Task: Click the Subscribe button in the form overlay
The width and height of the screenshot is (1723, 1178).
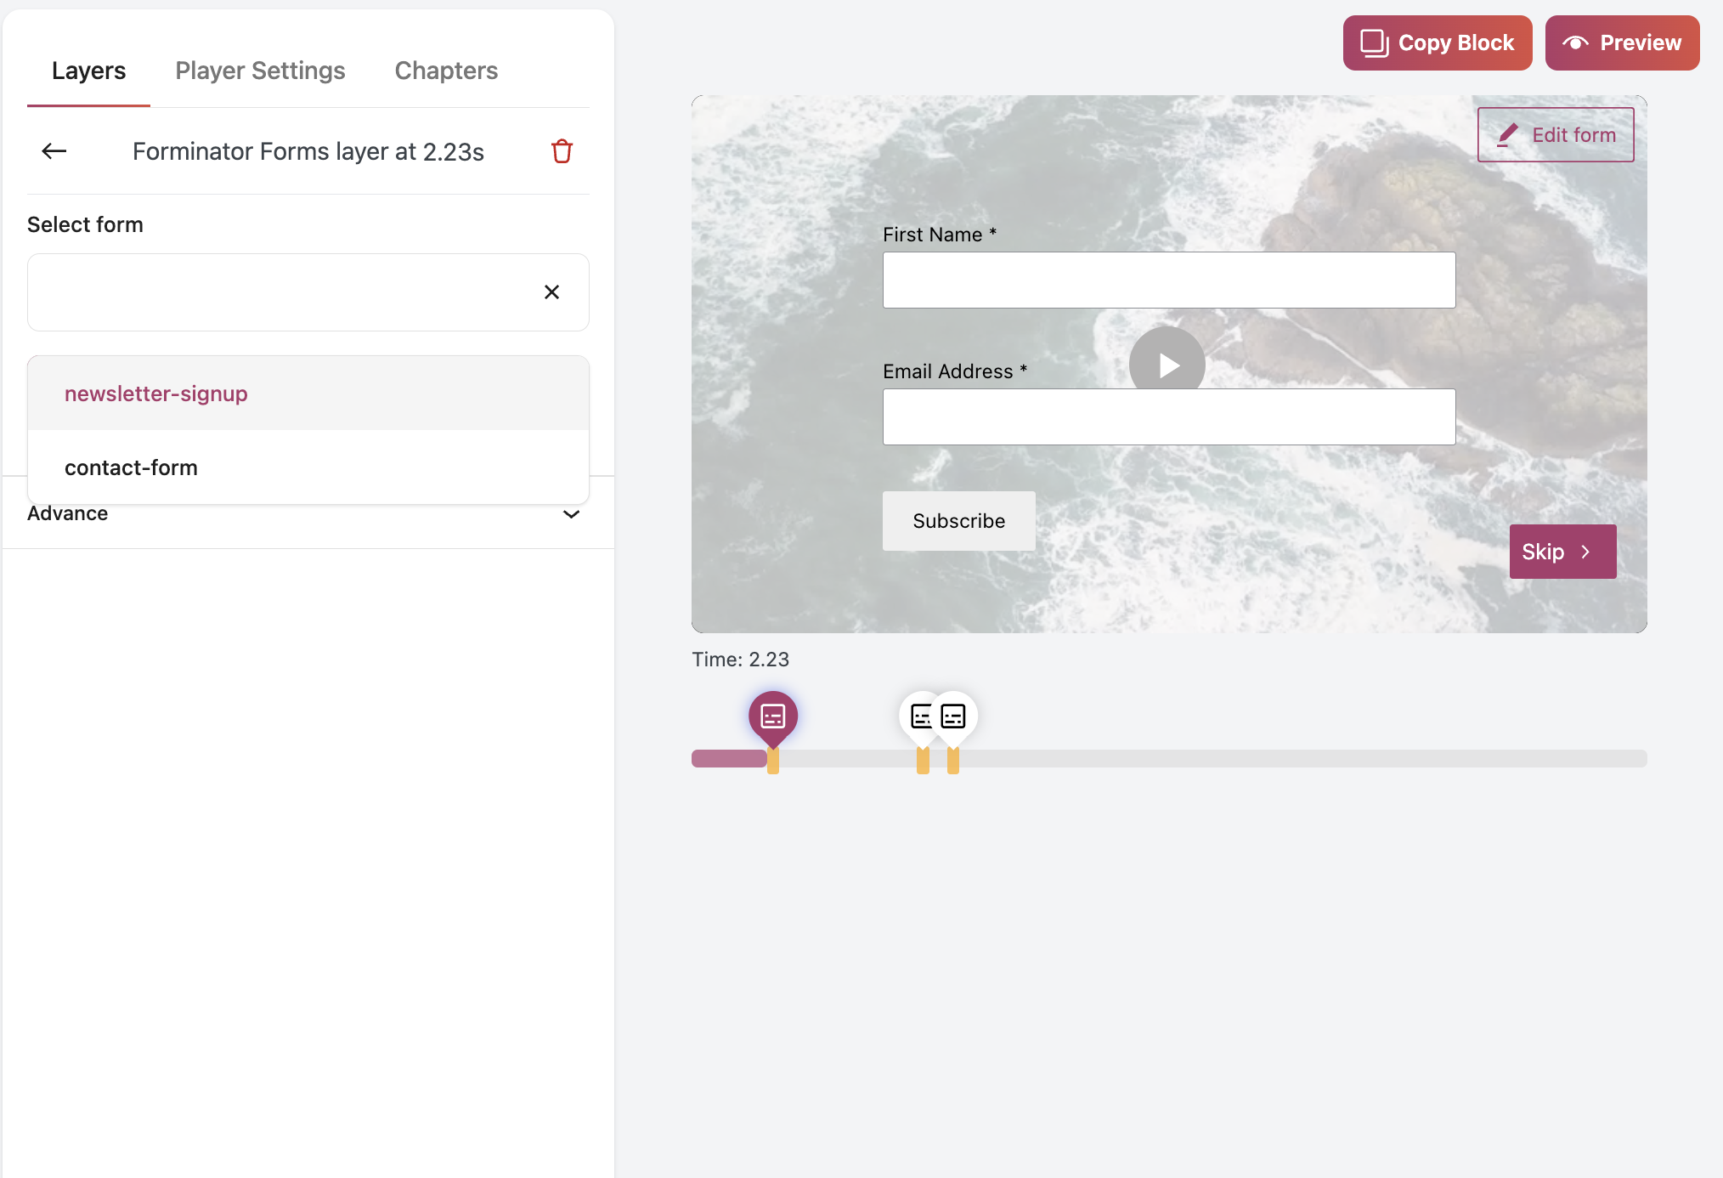Action: (958, 520)
